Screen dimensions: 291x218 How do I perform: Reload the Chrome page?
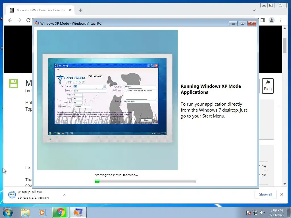pos(28,20)
